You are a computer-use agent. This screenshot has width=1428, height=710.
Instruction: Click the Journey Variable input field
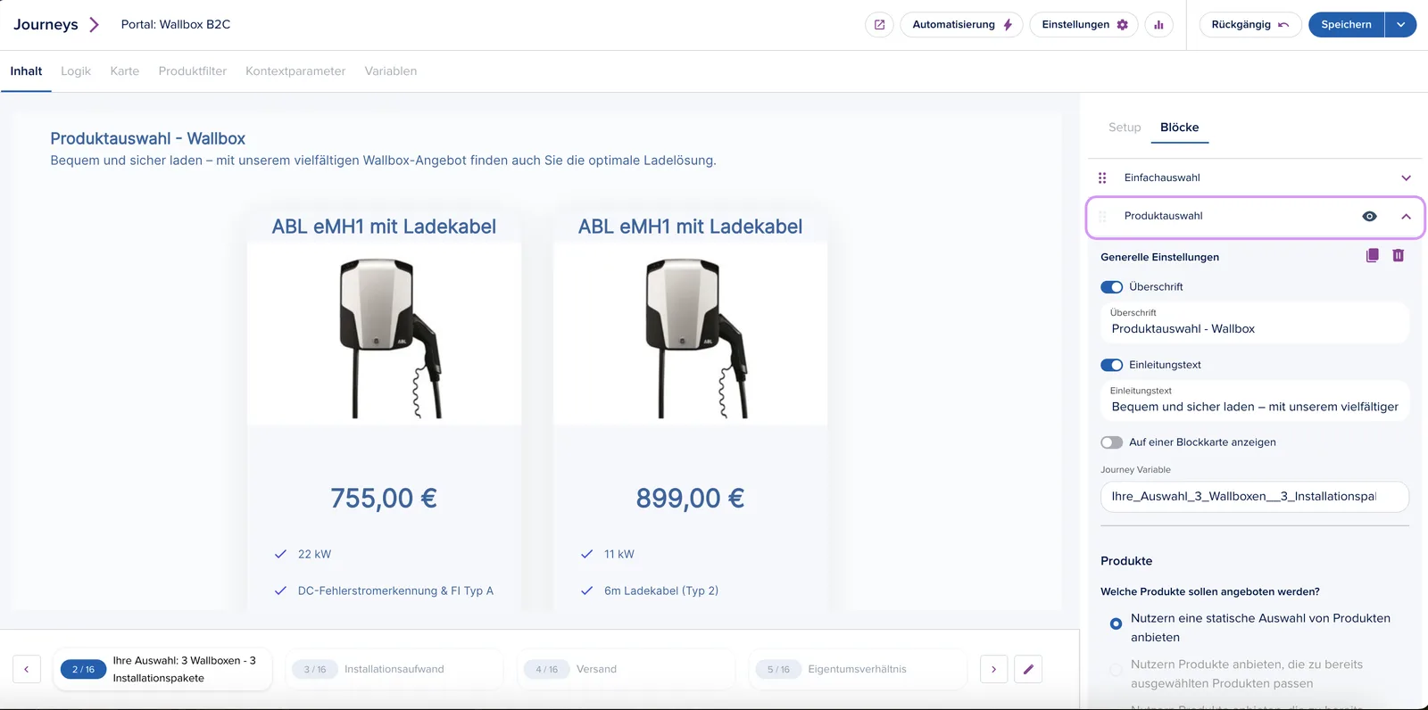click(x=1255, y=497)
